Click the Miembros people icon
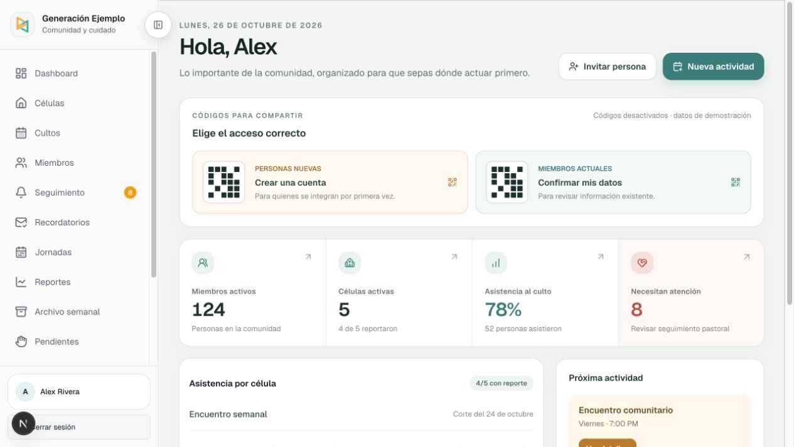This screenshot has width=794, height=447. pos(21,163)
